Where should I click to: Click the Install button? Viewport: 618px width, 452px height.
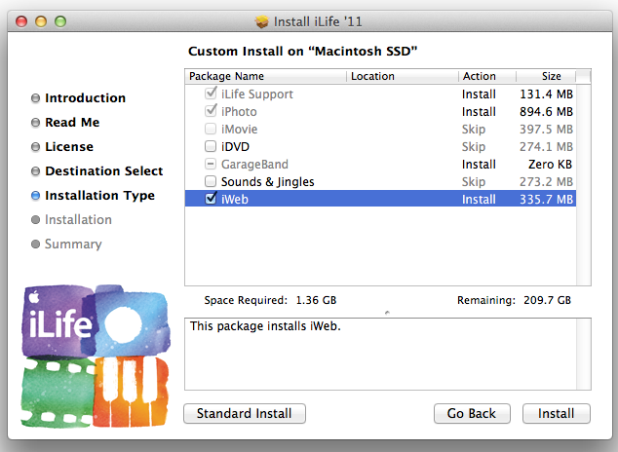pyautogui.click(x=557, y=413)
